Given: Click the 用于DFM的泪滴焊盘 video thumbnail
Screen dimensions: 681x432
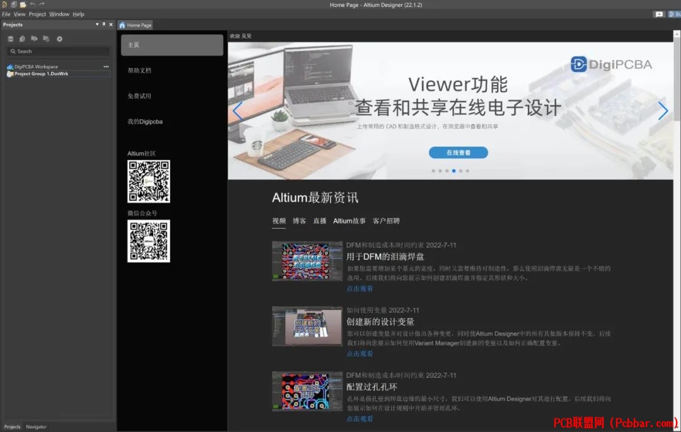Looking at the screenshot, I should [307, 261].
